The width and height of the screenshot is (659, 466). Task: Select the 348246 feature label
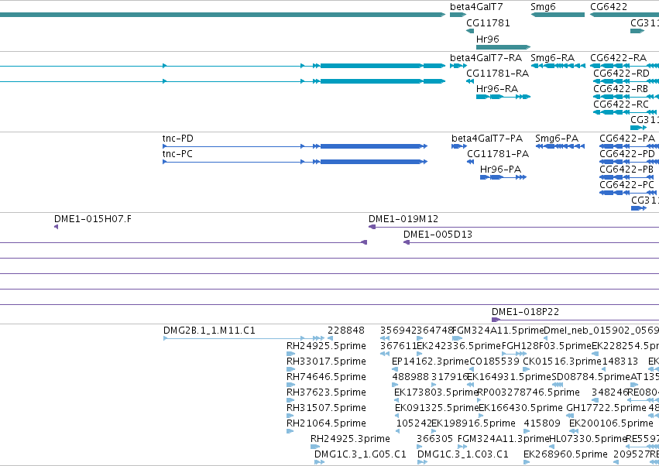(x=609, y=392)
